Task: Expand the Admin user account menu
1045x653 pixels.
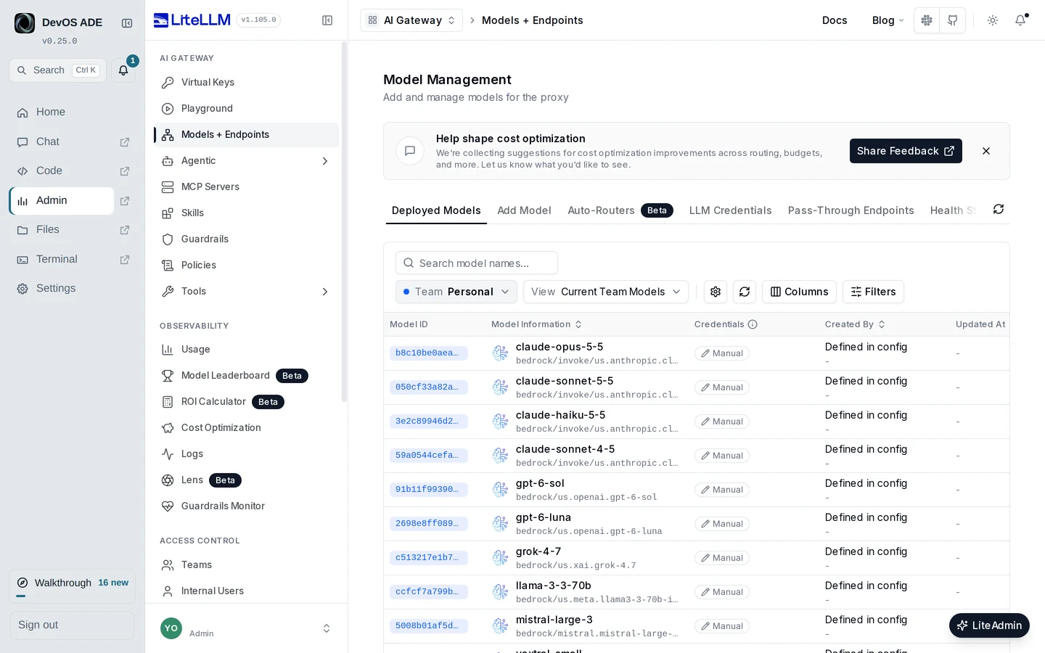Action: click(x=247, y=628)
